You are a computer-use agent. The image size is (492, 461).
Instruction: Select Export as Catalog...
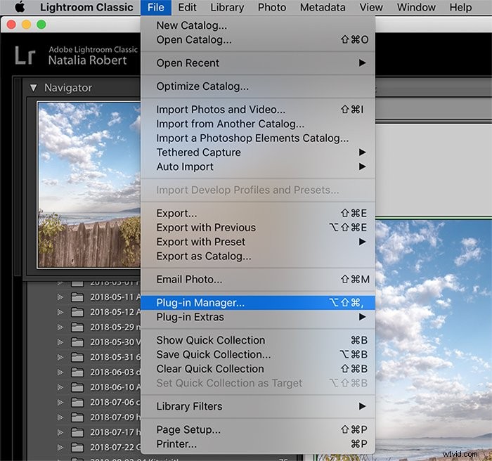point(258,257)
